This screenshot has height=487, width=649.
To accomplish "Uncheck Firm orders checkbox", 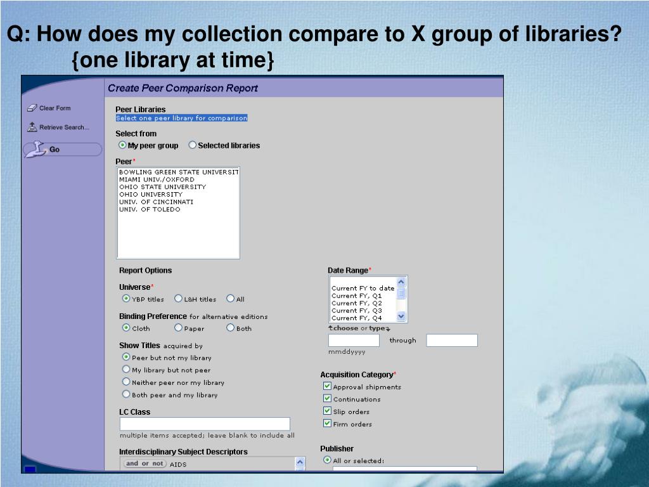I will pos(327,423).
